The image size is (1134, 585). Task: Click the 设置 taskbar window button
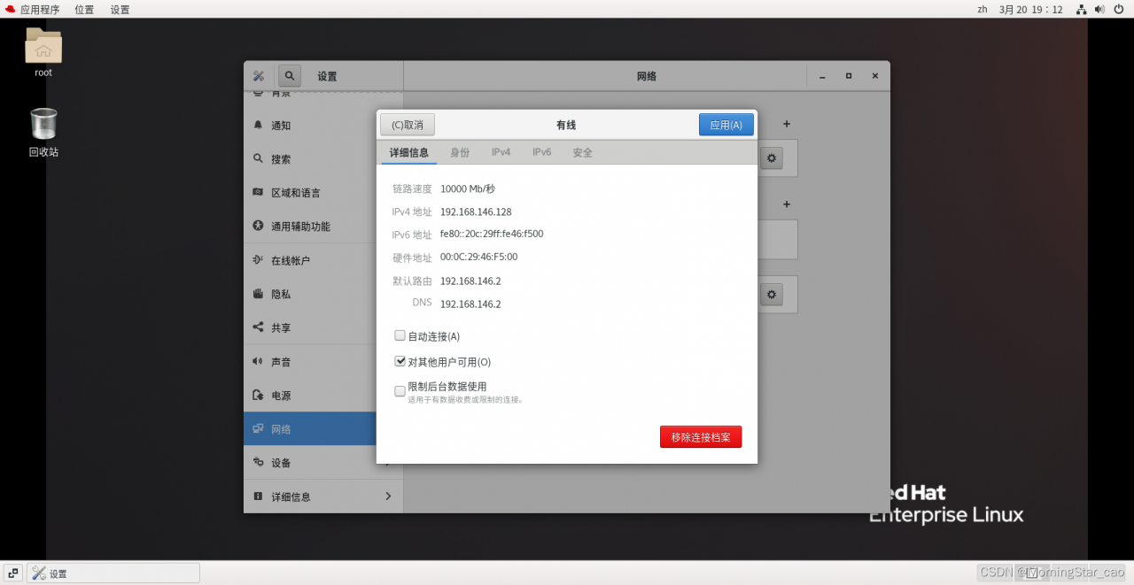coord(113,573)
